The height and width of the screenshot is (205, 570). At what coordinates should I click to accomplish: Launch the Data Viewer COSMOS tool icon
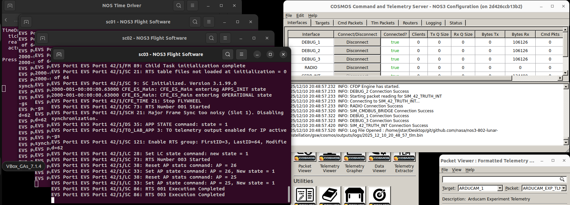click(x=379, y=157)
